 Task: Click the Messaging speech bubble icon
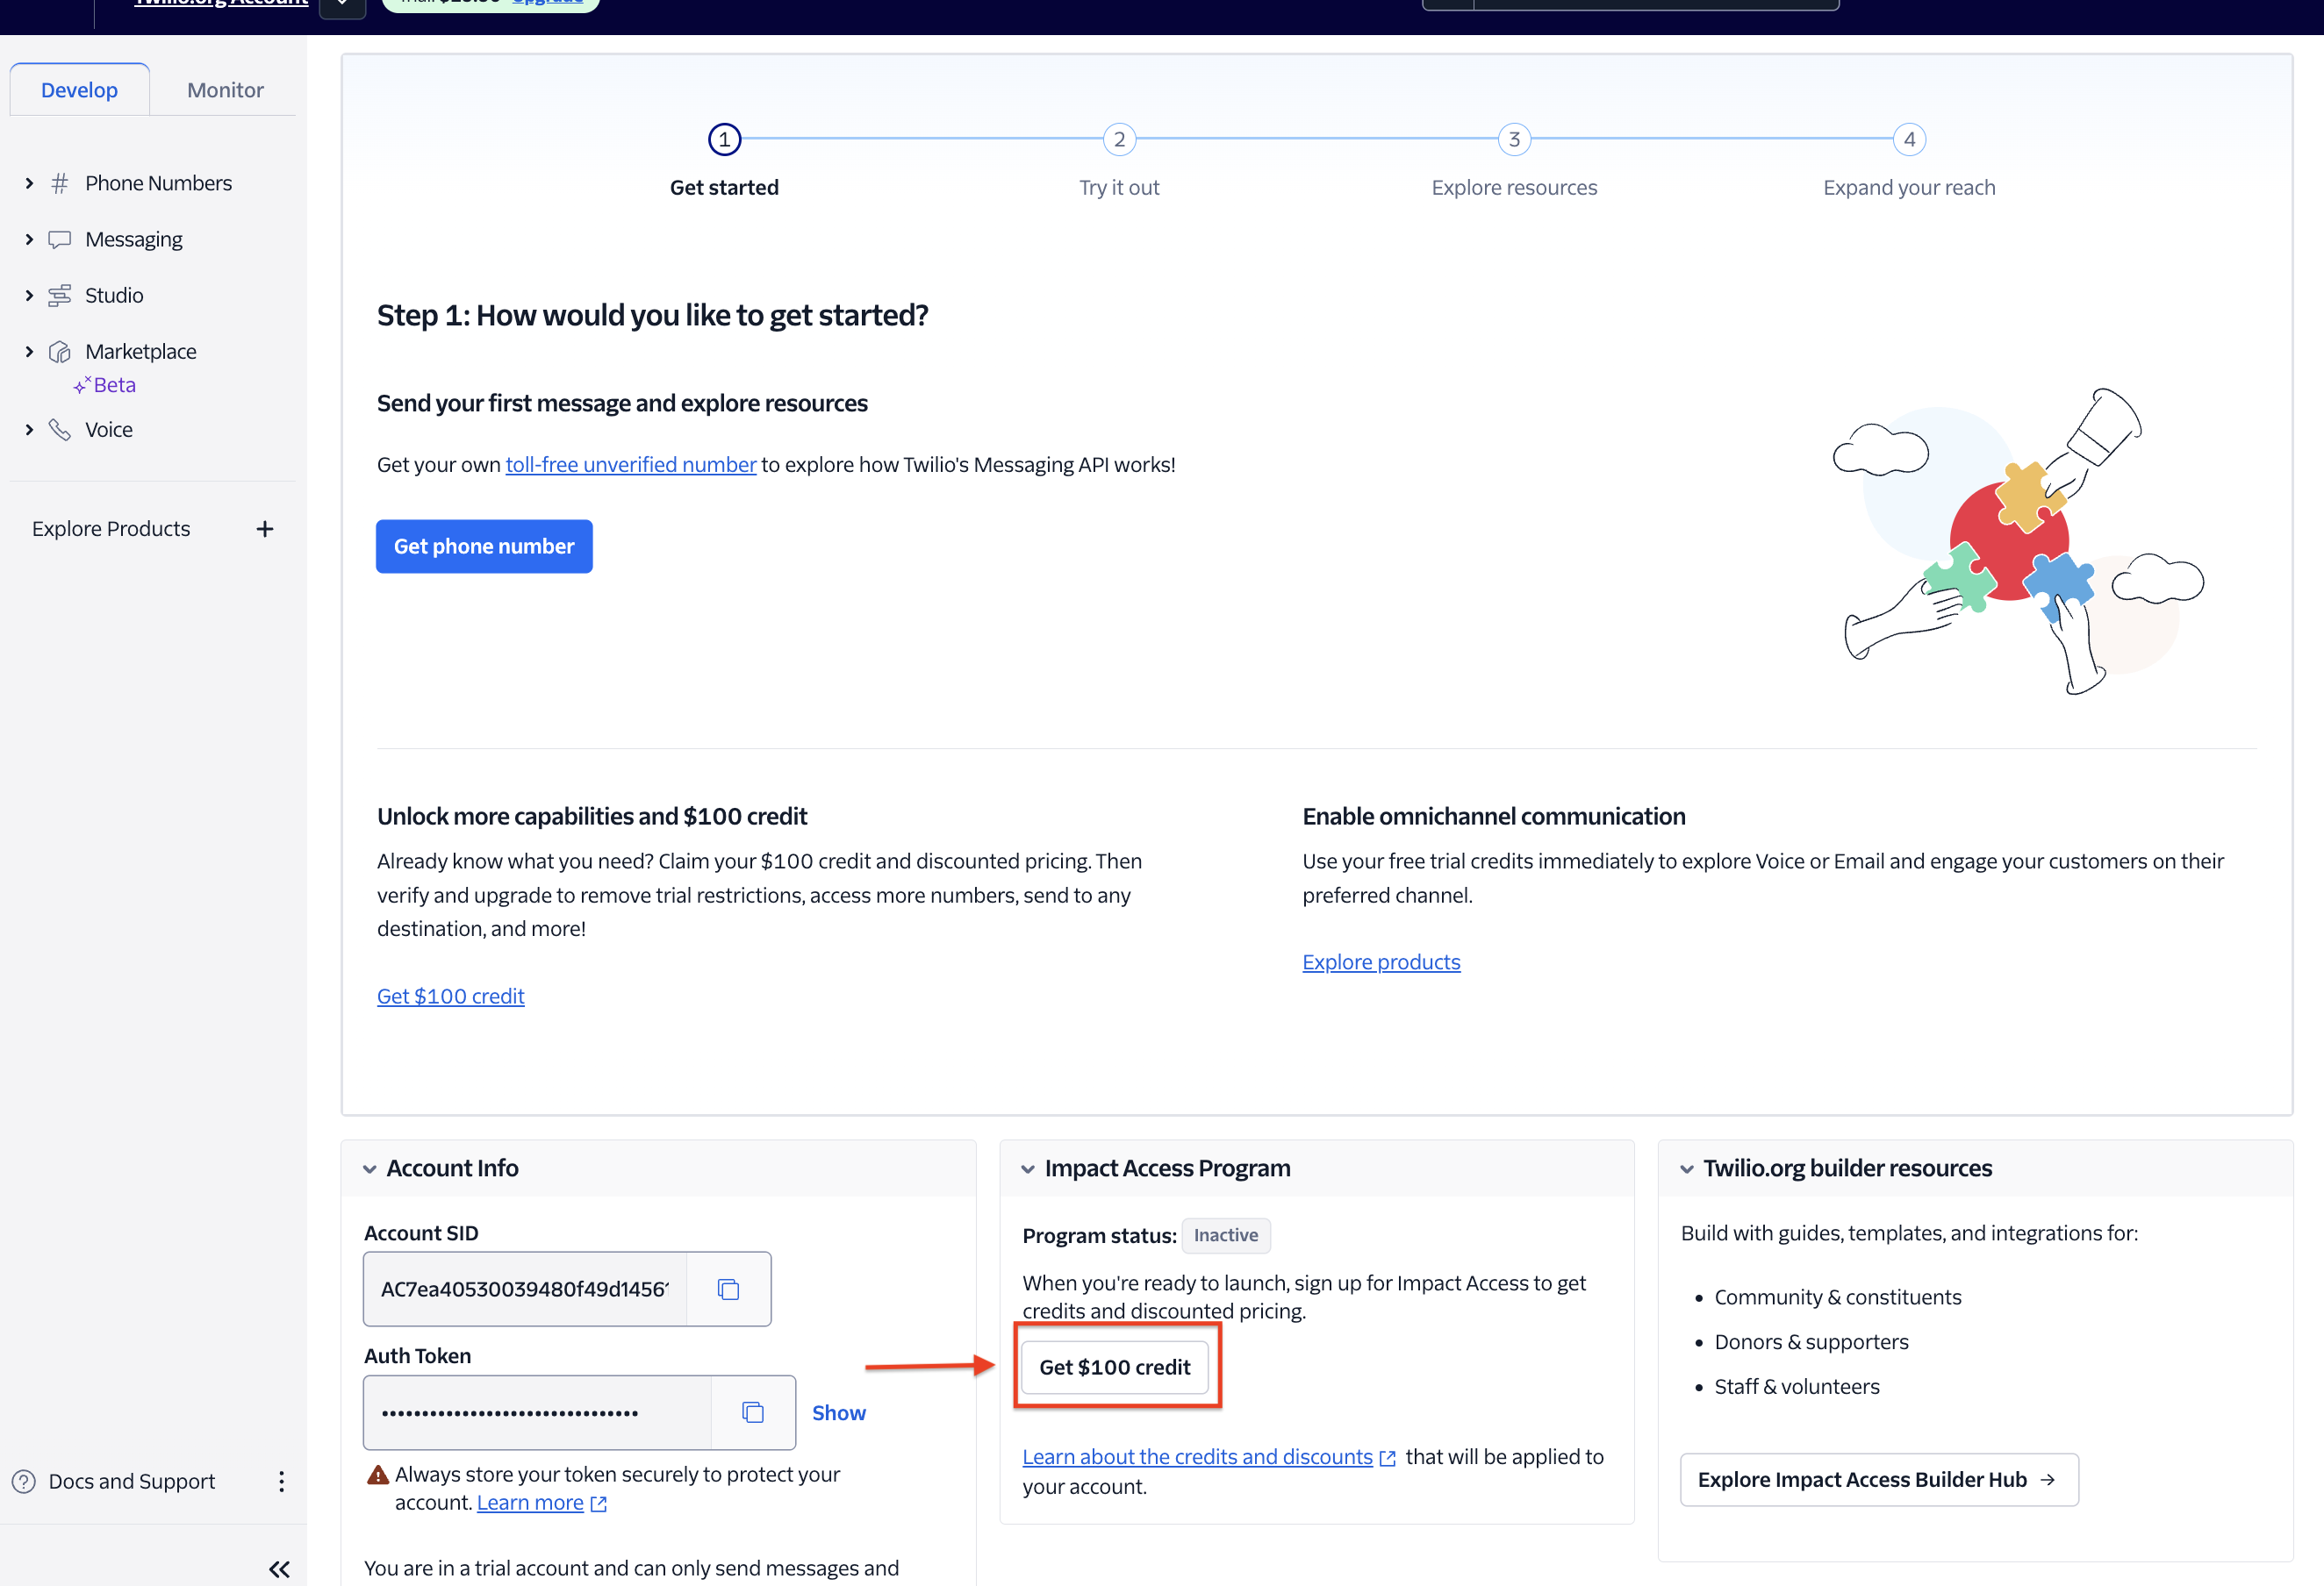point(60,239)
